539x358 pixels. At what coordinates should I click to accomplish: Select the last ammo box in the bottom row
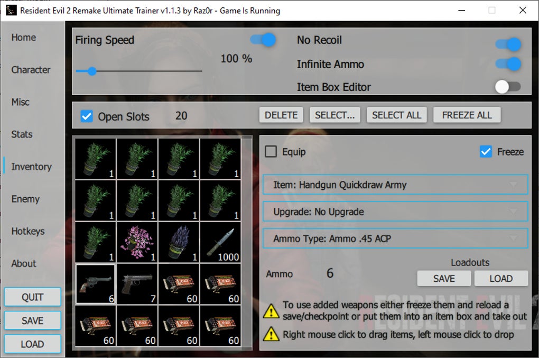point(220,326)
